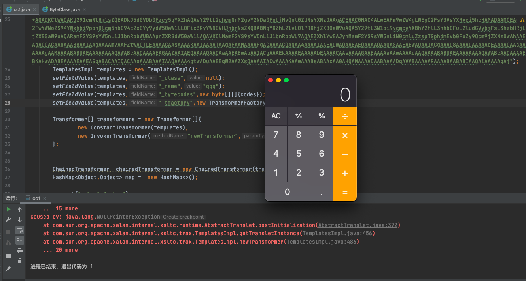
Task: Pin the cc1 run tab
Action: pos(8,269)
